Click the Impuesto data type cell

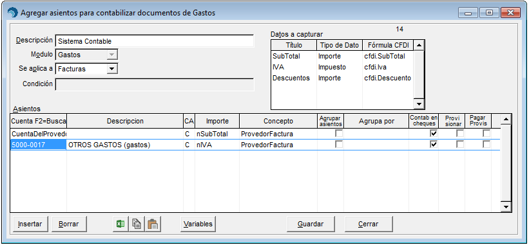(x=340, y=67)
